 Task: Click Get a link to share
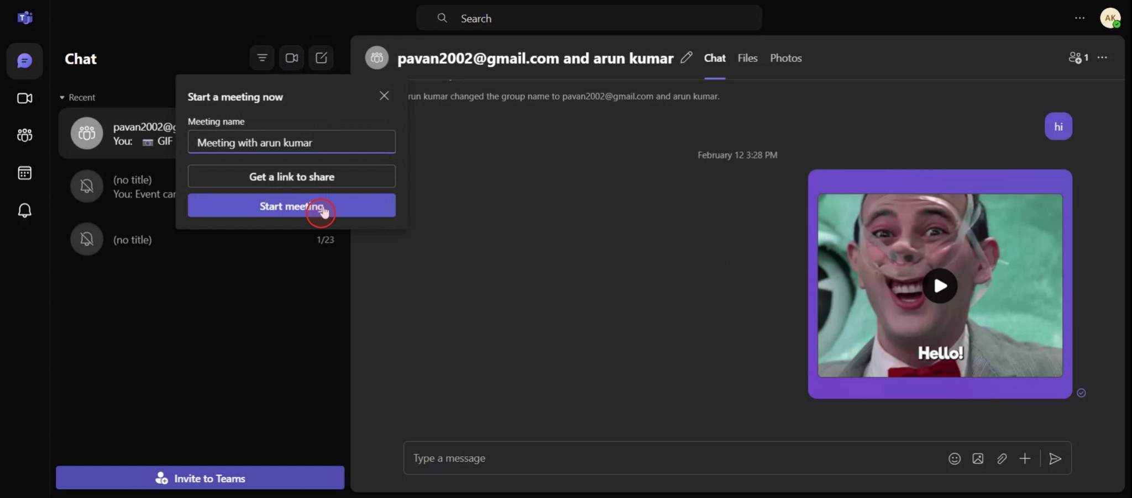click(291, 177)
